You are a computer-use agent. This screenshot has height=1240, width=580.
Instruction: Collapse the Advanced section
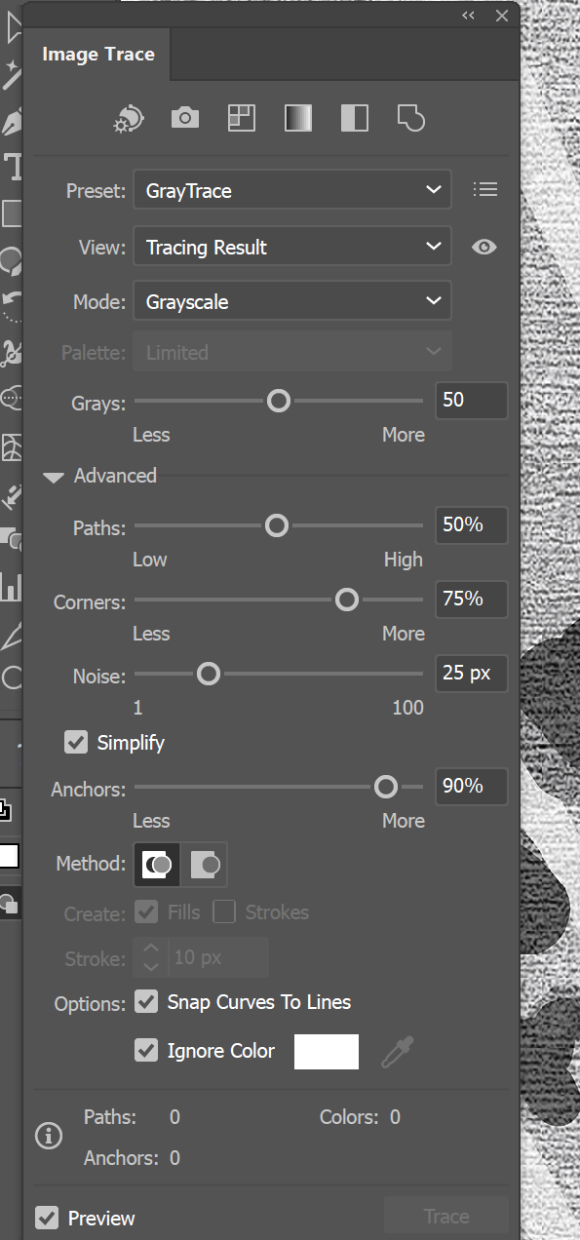pyautogui.click(x=53, y=476)
